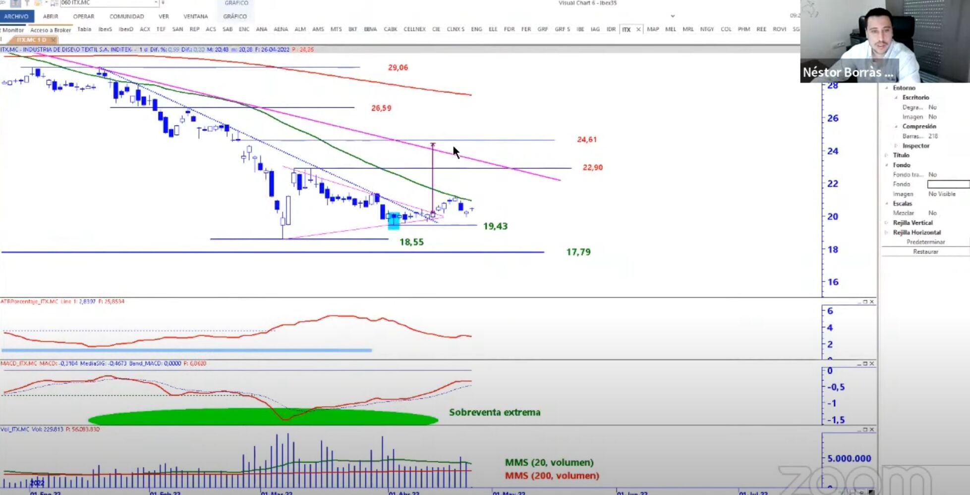Expand the Rejilla Horizontal group
The image size is (970, 495).
point(887,233)
